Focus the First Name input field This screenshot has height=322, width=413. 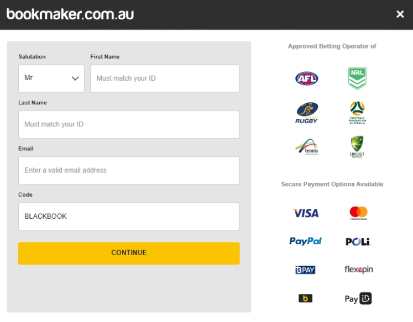pos(165,78)
